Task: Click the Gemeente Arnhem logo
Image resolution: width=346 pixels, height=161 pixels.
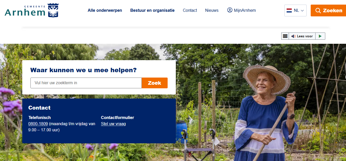Action: [31, 10]
